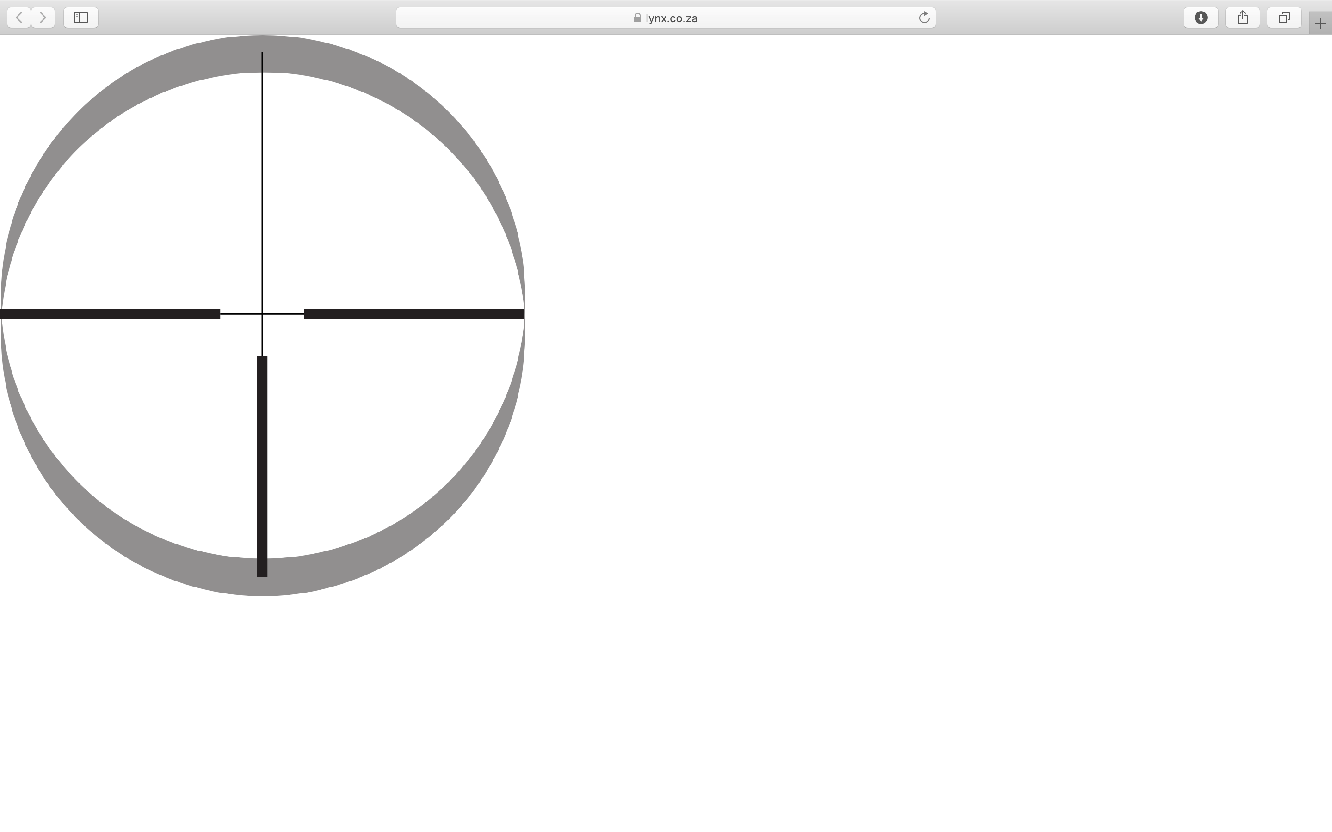Viewport: 1332px width, 832px height.
Task: Reload the lynx.co.za page
Action: (x=924, y=18)
